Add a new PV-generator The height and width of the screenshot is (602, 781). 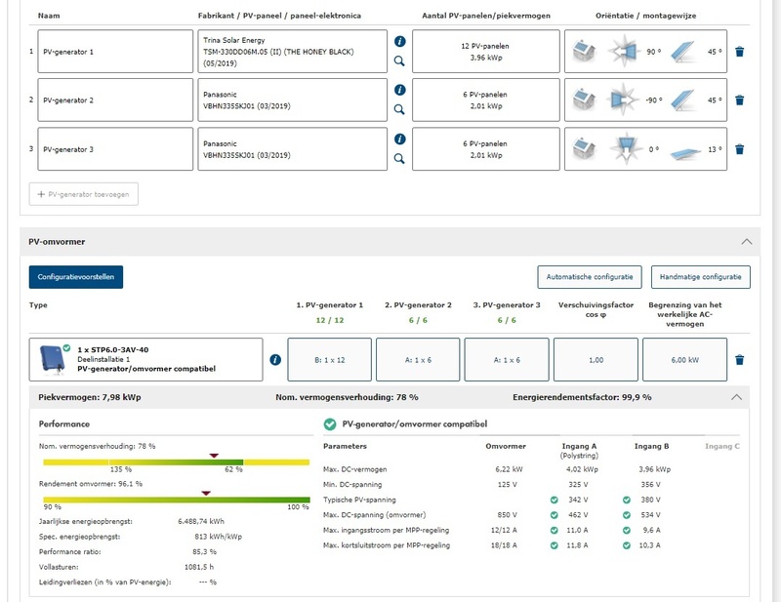tap(84, 194)
